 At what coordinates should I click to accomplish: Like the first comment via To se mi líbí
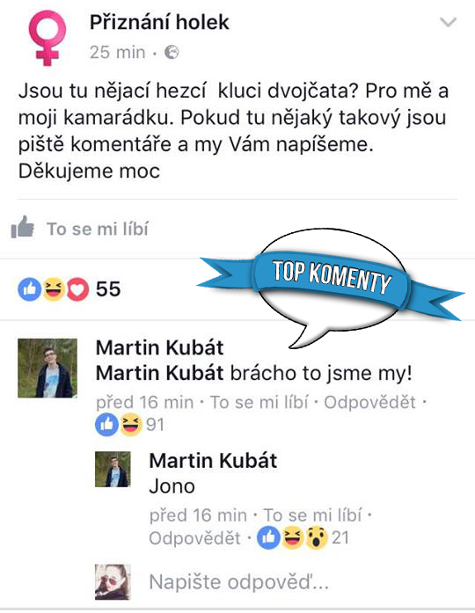259,402
